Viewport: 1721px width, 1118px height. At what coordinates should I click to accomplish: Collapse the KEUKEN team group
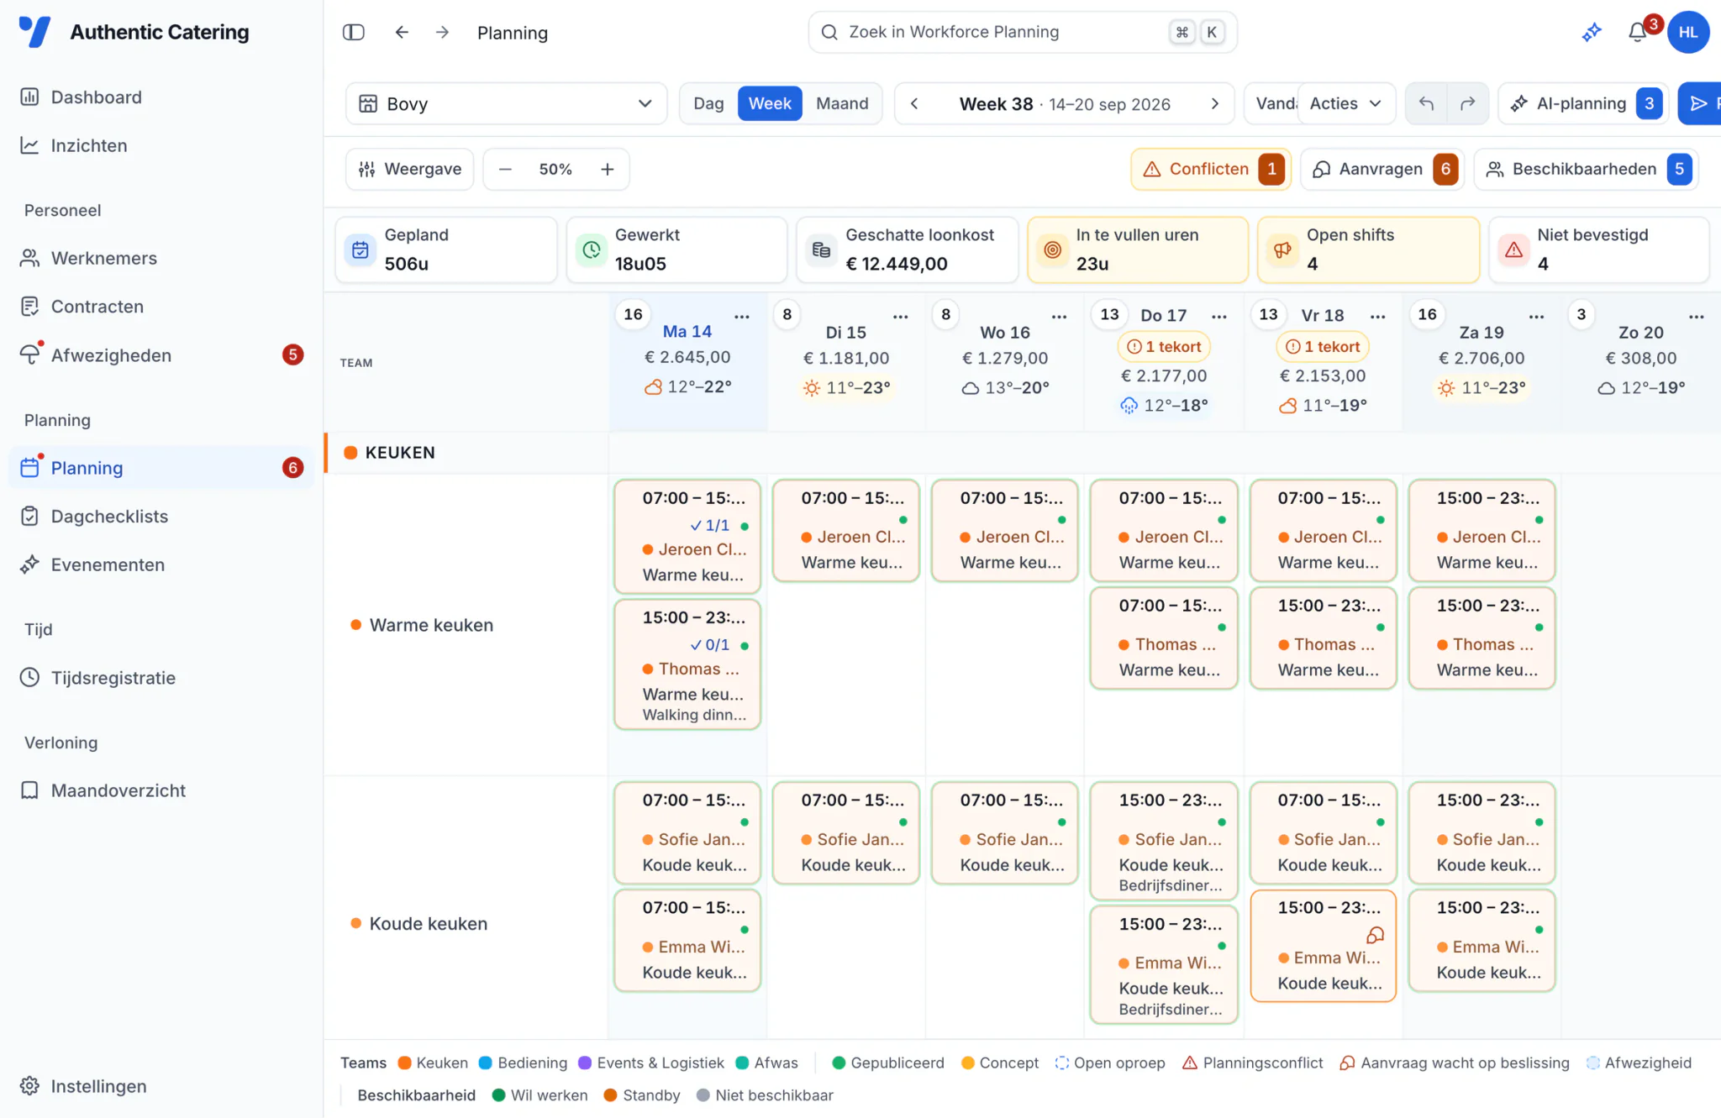click(x=466, y=453)
